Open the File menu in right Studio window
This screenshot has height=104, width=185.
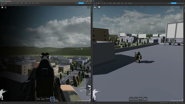[x=94, y=3]
